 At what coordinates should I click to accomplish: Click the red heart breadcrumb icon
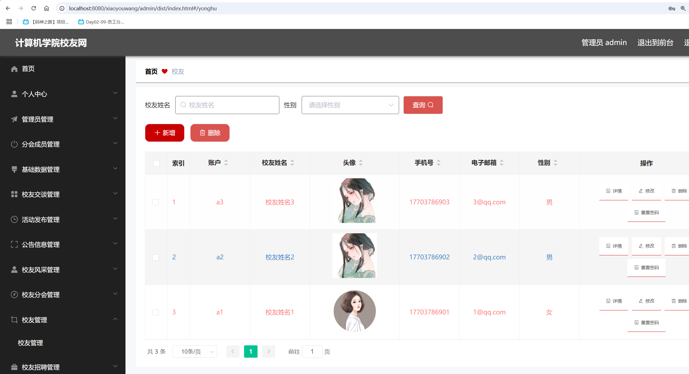(x=164, y=71)
